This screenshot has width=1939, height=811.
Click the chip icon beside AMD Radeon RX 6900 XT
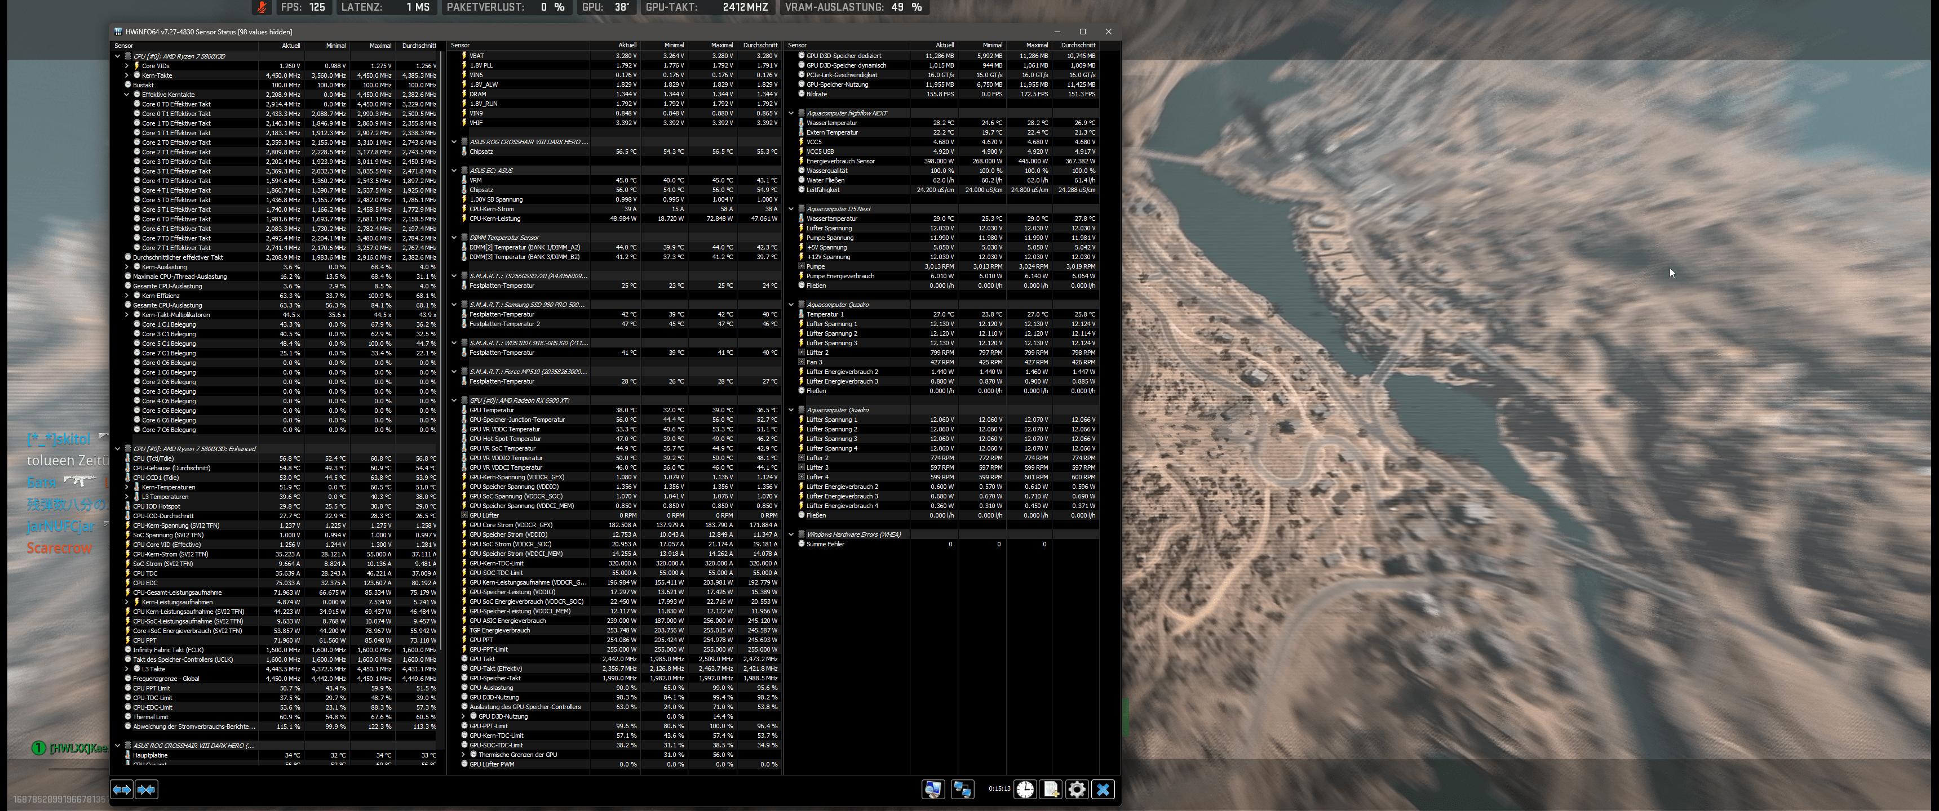464,400
